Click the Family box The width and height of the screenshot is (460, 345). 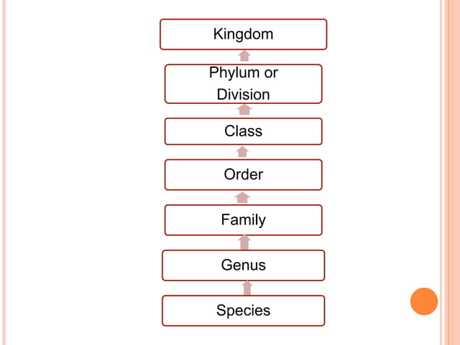(243, 220)
